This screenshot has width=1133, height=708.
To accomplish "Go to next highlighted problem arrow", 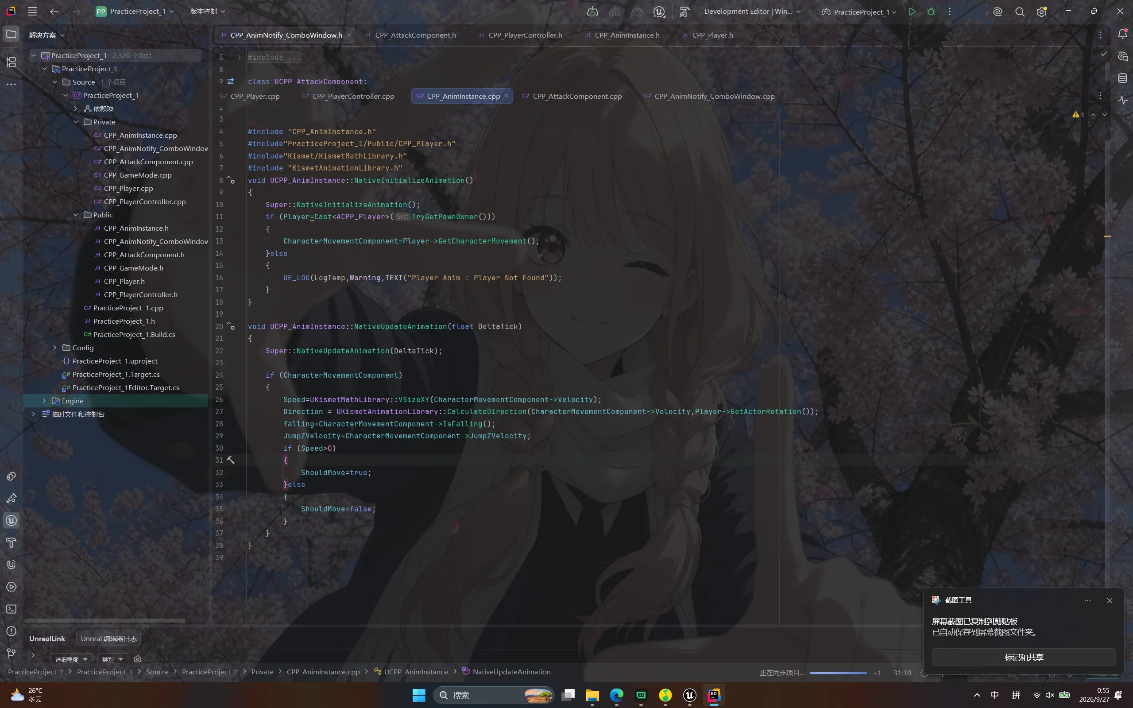I will (1104, 115).
